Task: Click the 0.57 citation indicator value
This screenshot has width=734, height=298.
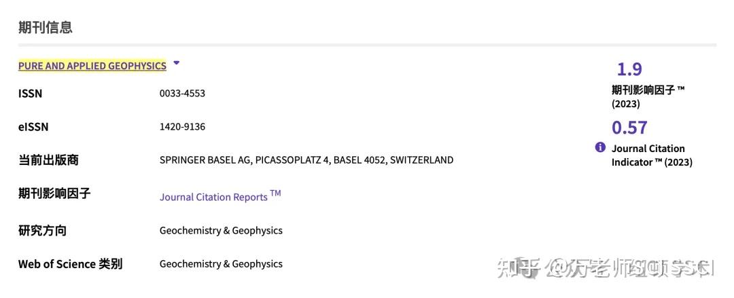Action: click(x=629, y=128)
